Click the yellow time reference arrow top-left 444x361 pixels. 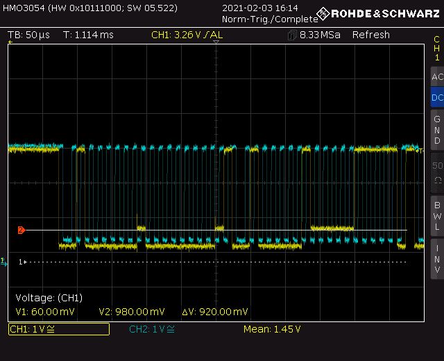10,42
